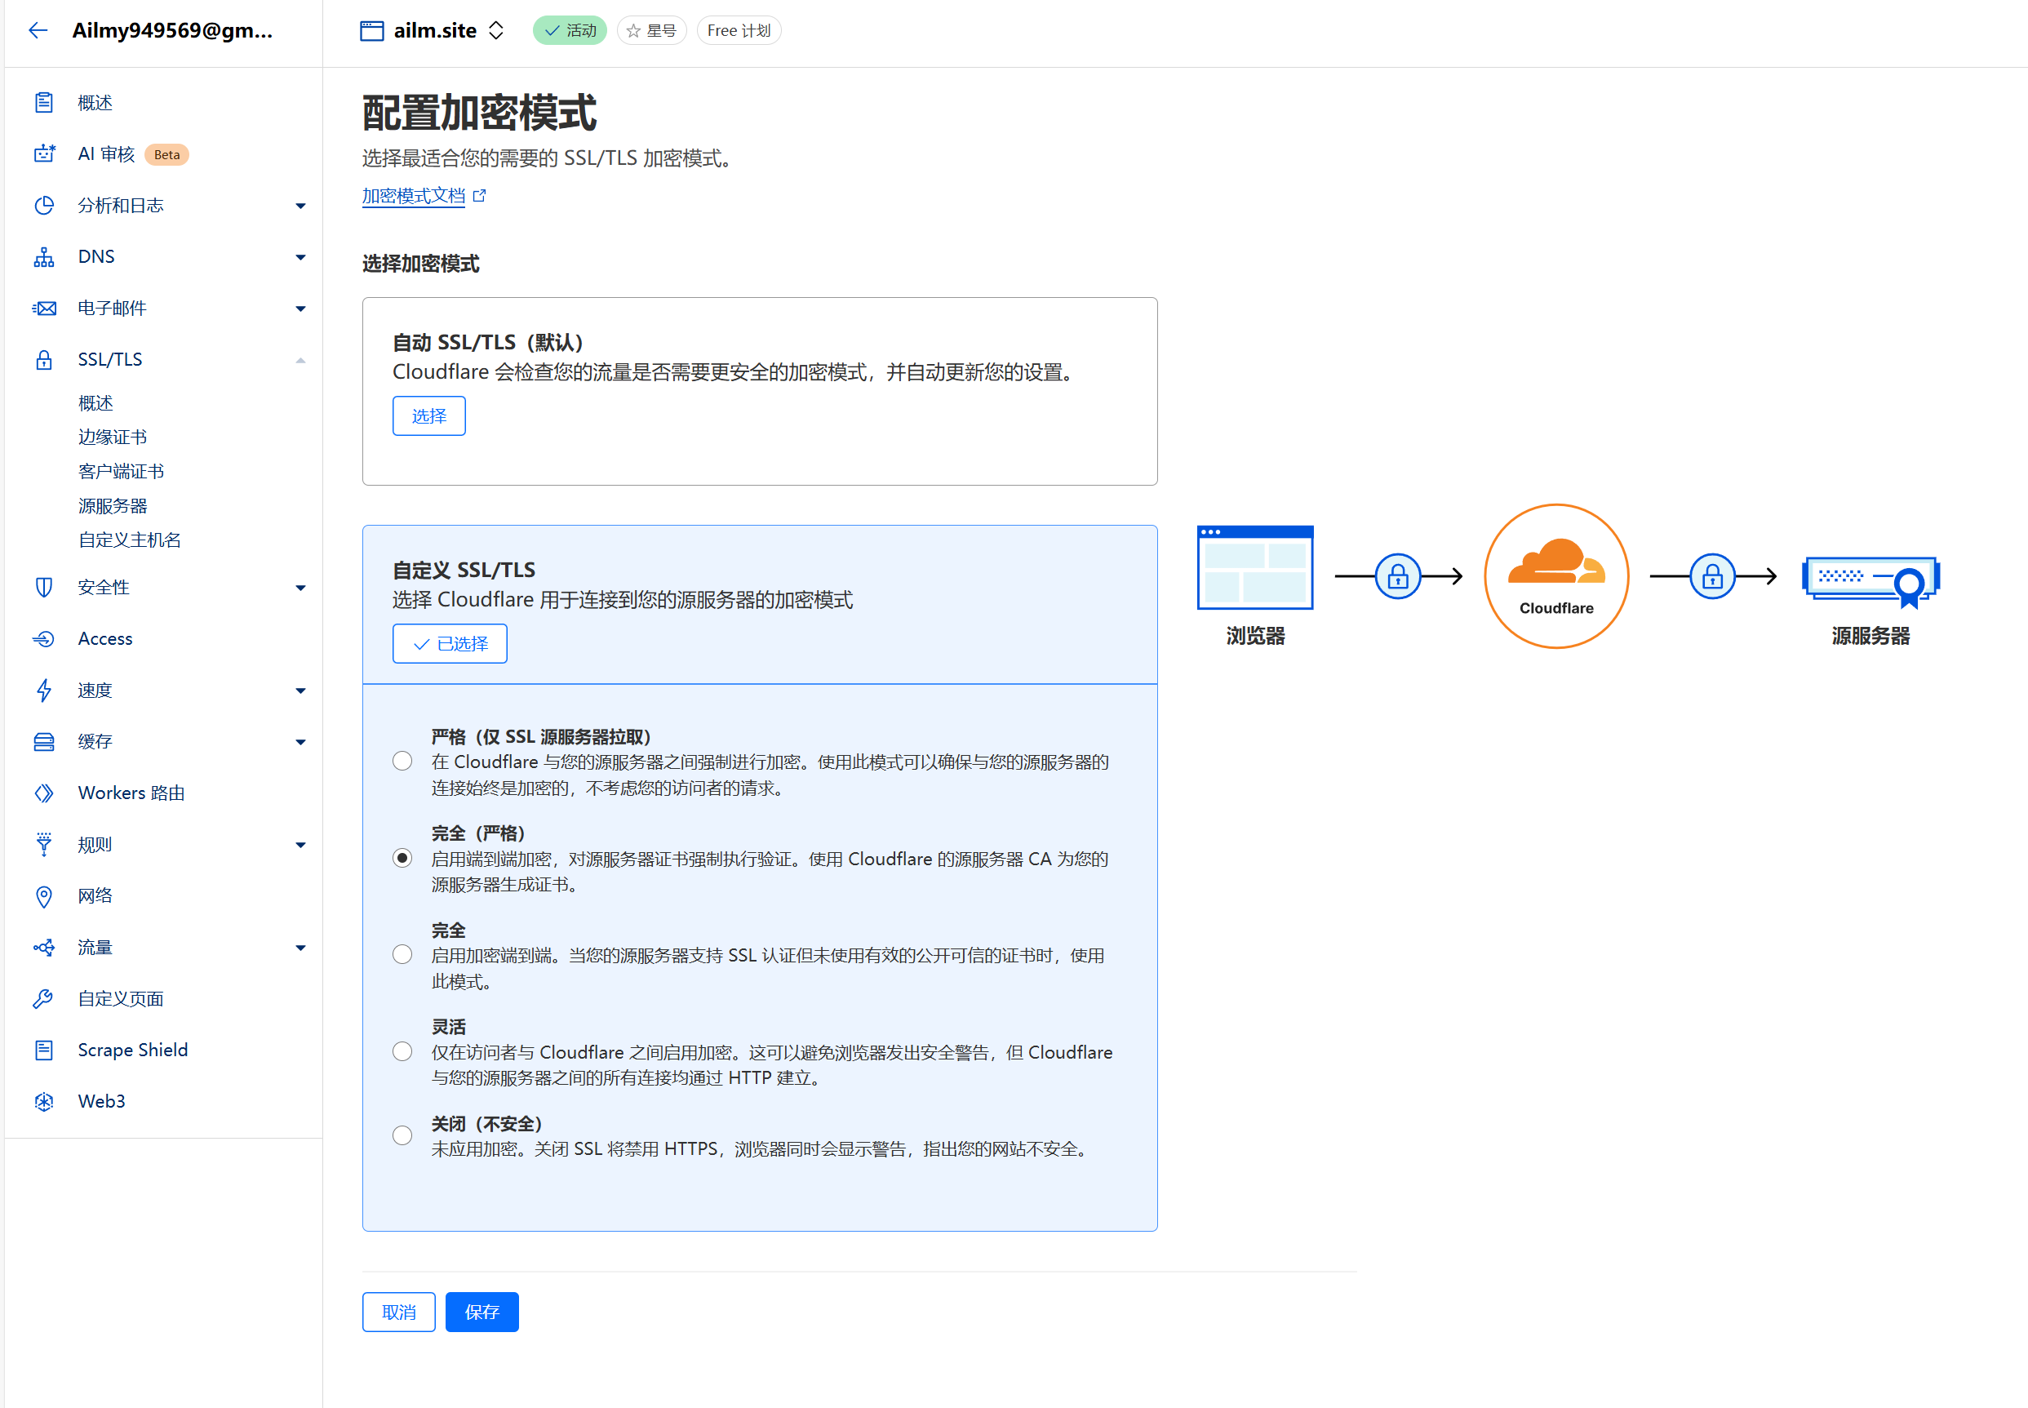Click the Access sidebar icon
This screenshot has height=1408, width=2028.
click(44, 639)
